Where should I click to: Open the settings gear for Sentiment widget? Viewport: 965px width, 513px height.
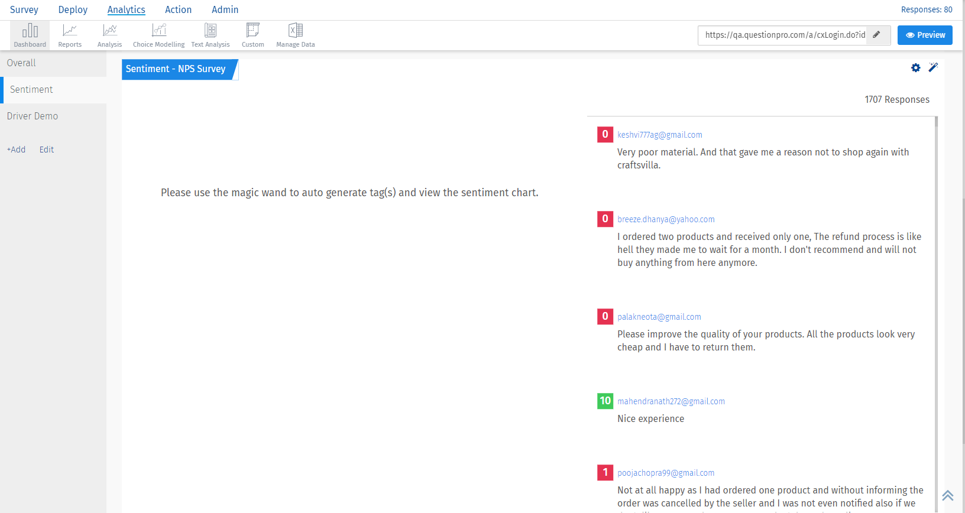point(915,68)
